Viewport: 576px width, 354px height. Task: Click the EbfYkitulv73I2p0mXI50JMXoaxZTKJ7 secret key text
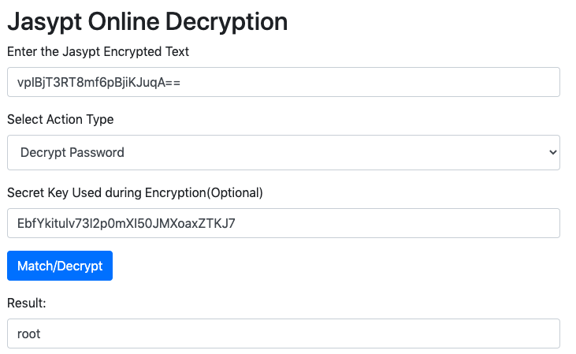pos(126,223)
